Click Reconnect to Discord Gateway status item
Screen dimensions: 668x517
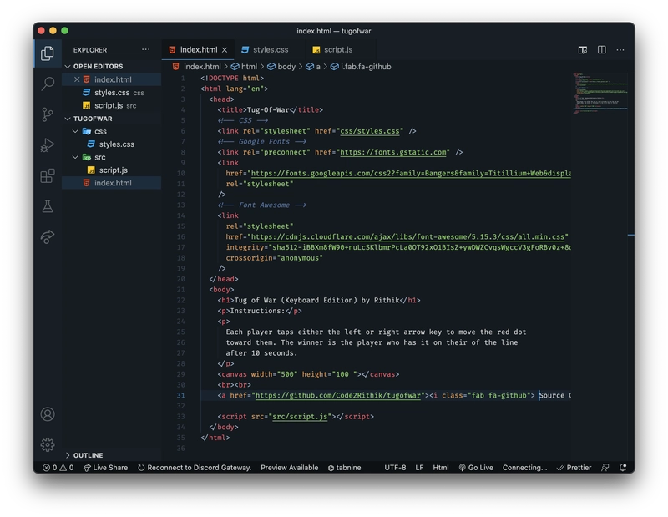coord(195,468)
